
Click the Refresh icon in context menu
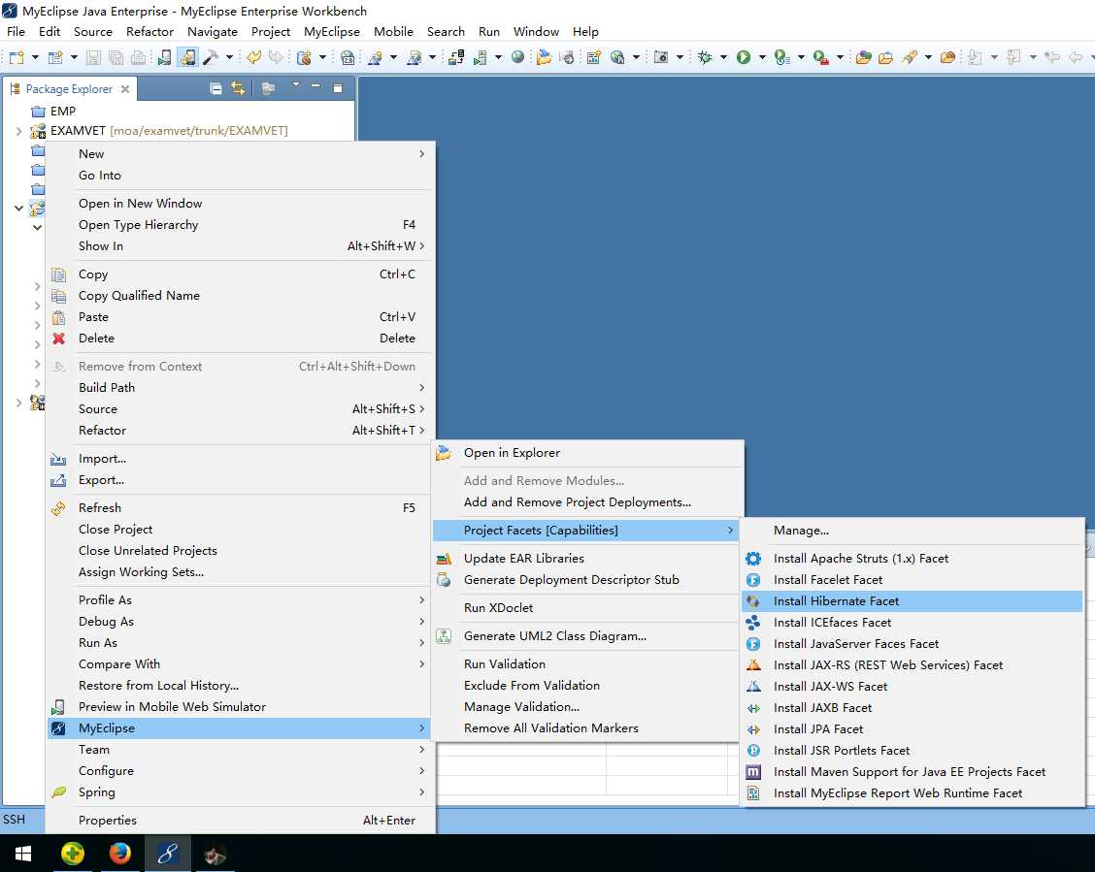pos(58,508)
